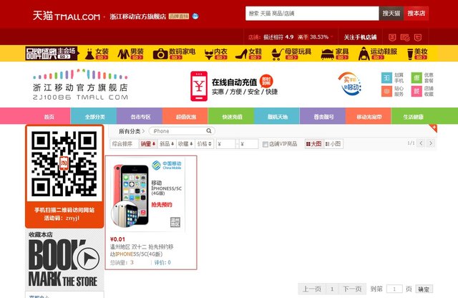This screenshot has height=298, width=458.
Task: Go to the 女装 dress category
Action: click(x=97, y=54)
